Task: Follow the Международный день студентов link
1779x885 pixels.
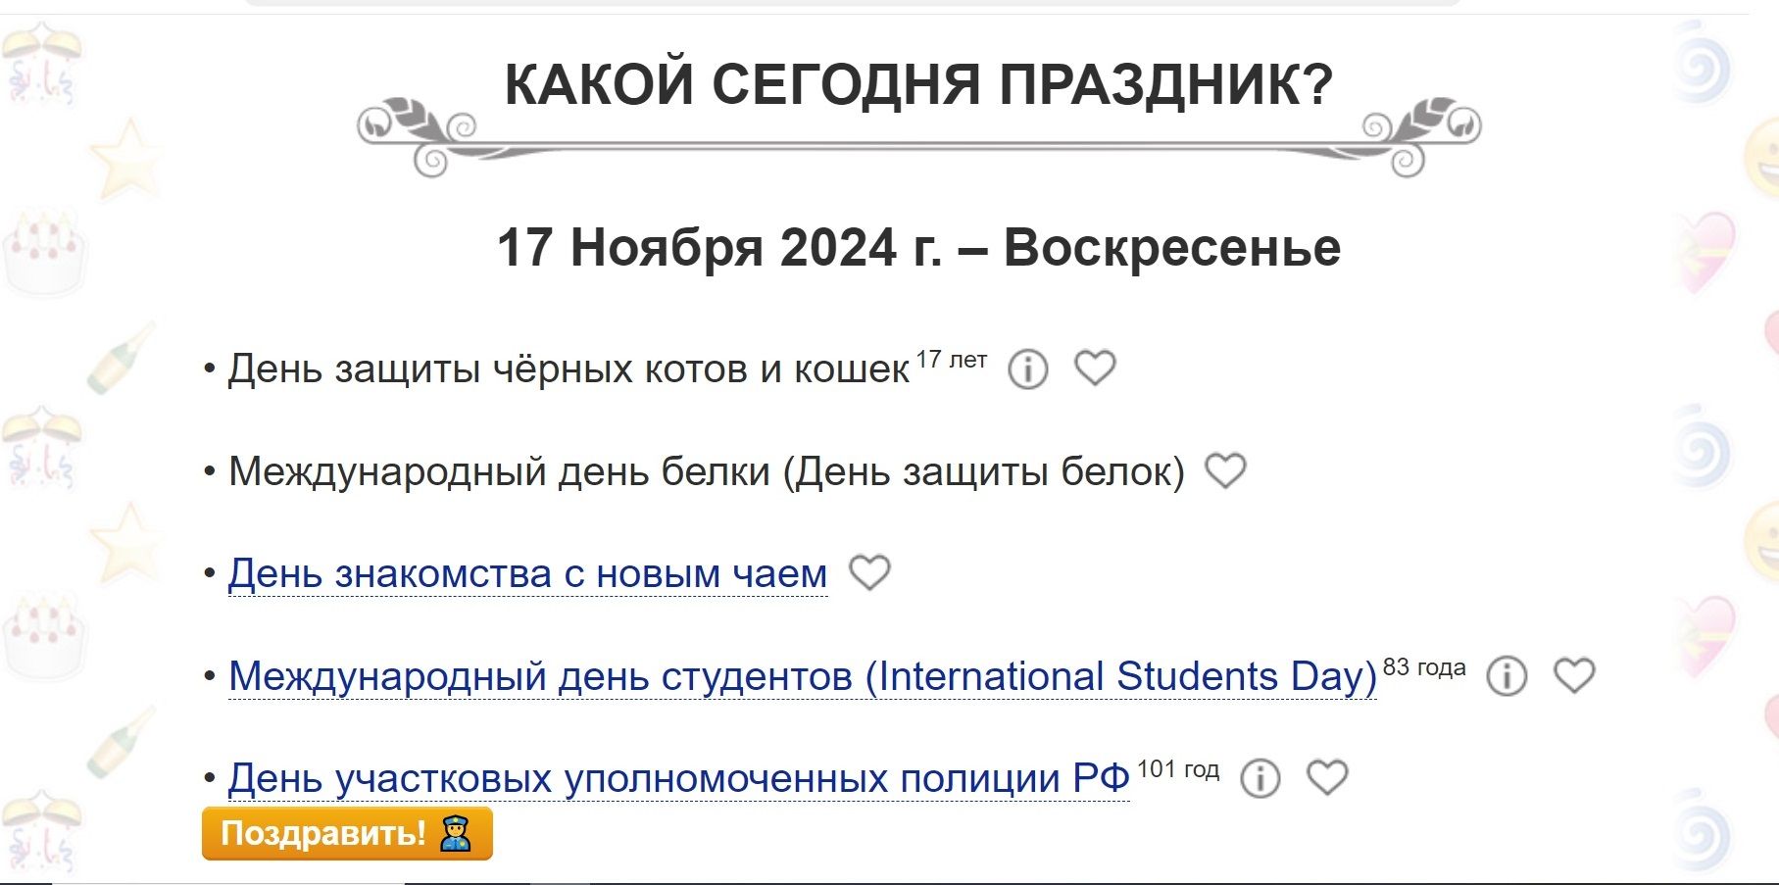Action: pos(802,676)
